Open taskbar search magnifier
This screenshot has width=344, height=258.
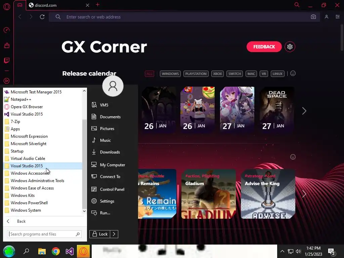[26, 251]
